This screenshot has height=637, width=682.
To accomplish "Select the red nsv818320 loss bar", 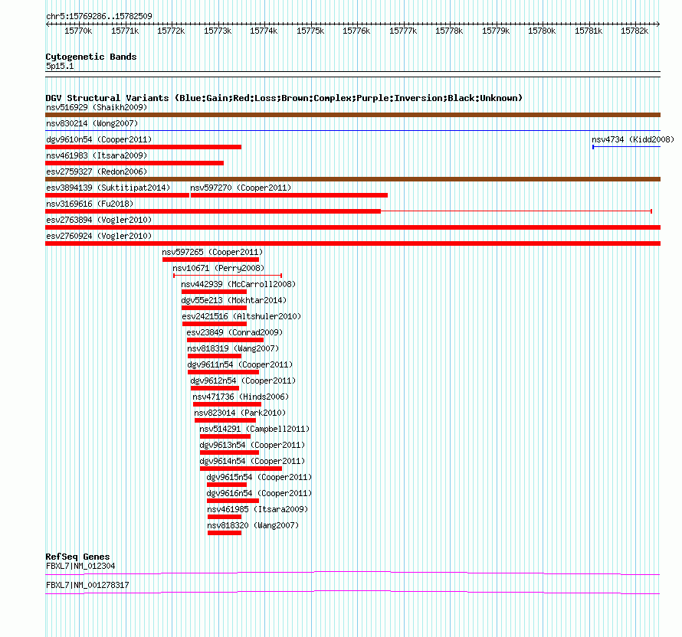I will click(x=225, y=533).
